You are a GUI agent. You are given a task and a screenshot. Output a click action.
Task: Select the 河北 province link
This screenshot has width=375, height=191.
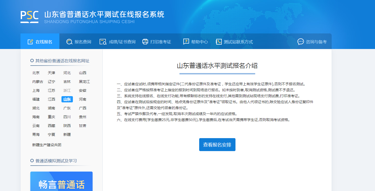[67, 73]
